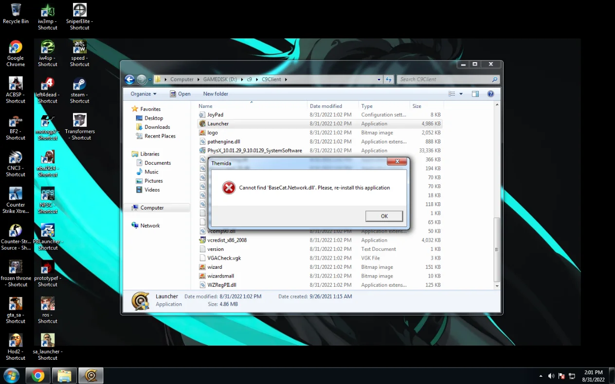The image size is (615, 384).
Task: Select the ACBSP shortcut icon
Action: (16, 90)
